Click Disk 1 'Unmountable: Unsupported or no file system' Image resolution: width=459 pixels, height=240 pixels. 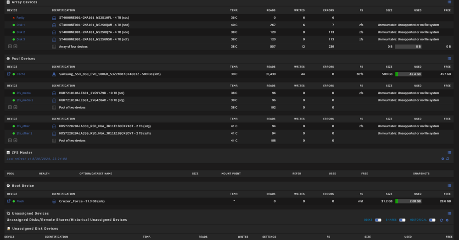pos(409,25)
